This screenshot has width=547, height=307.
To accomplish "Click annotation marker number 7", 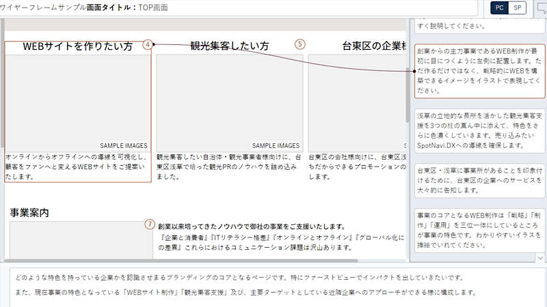I will coord(150,224).
